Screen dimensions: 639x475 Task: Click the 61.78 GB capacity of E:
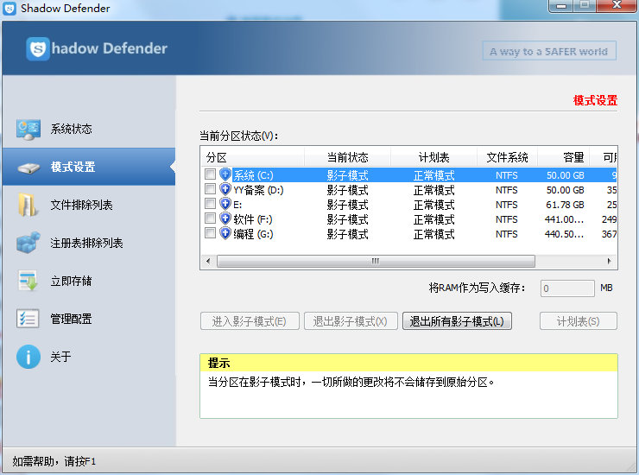[x=566, y=205]
